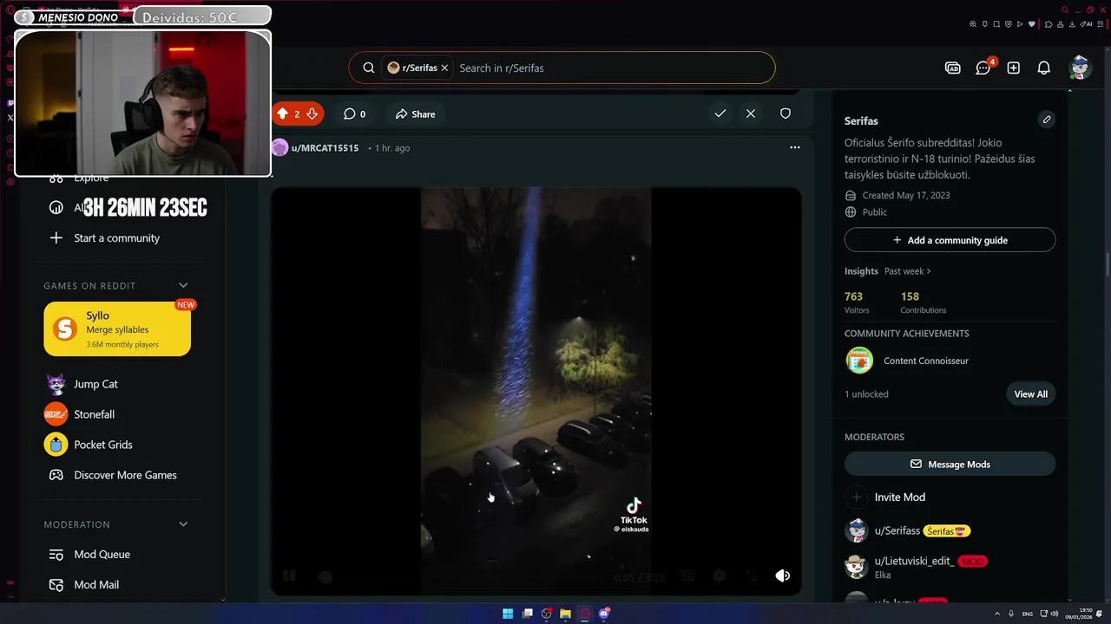Screen dimensions: 1111x624
Task: Open browser extensions cube icon
Action: (1049, 24)
